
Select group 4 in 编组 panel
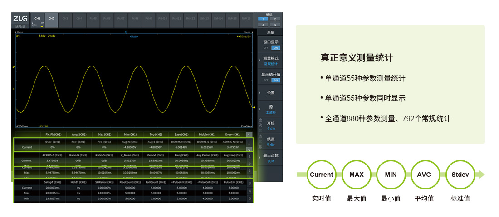[275, 24]
